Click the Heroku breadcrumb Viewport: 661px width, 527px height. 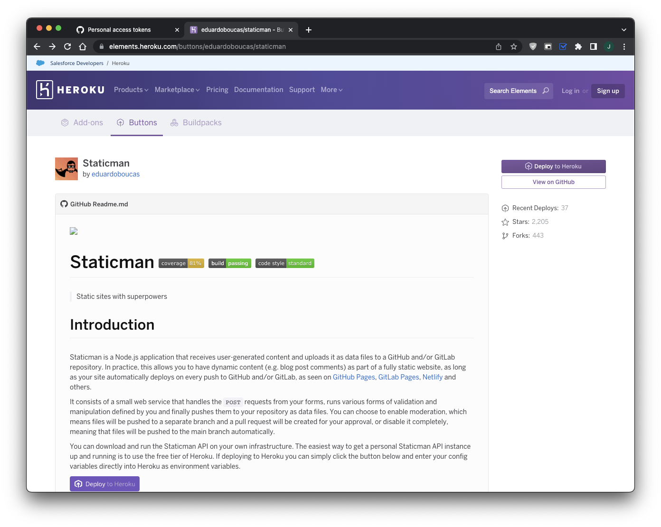click(121, 63)
